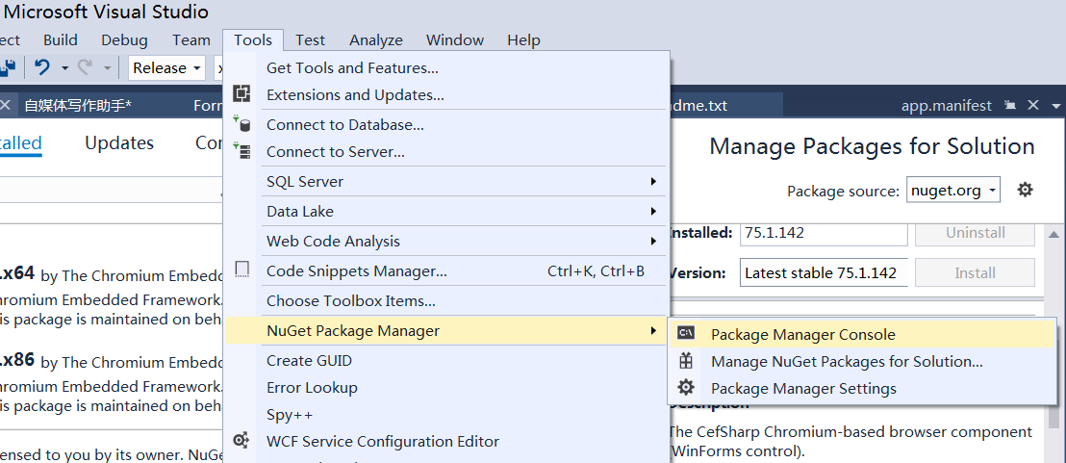Click the Manage NuGet Packages gift icon
Image resolution: width=1066 pixels, height=463 pixels.
click(686, 361)
